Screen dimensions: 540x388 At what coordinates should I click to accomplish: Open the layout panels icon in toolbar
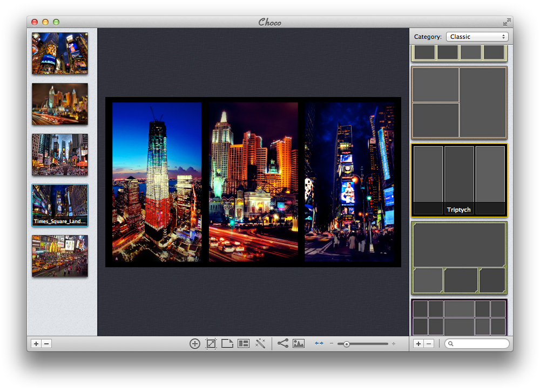coord(244,344)
